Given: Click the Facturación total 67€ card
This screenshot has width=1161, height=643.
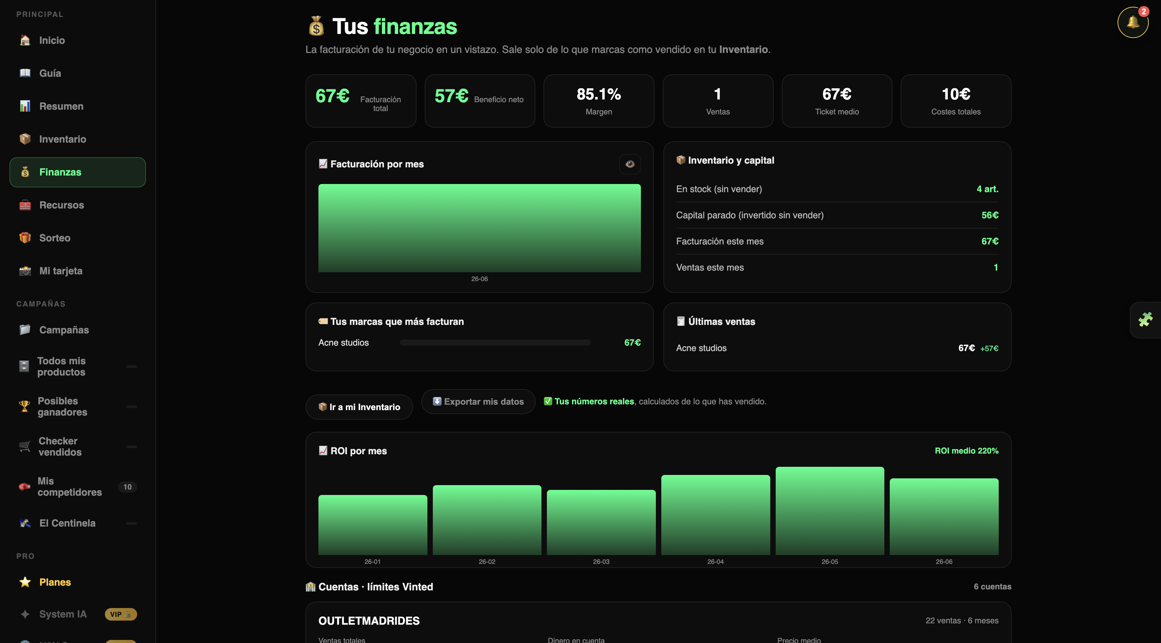Looking at the screenshot, I should [361, 101].
